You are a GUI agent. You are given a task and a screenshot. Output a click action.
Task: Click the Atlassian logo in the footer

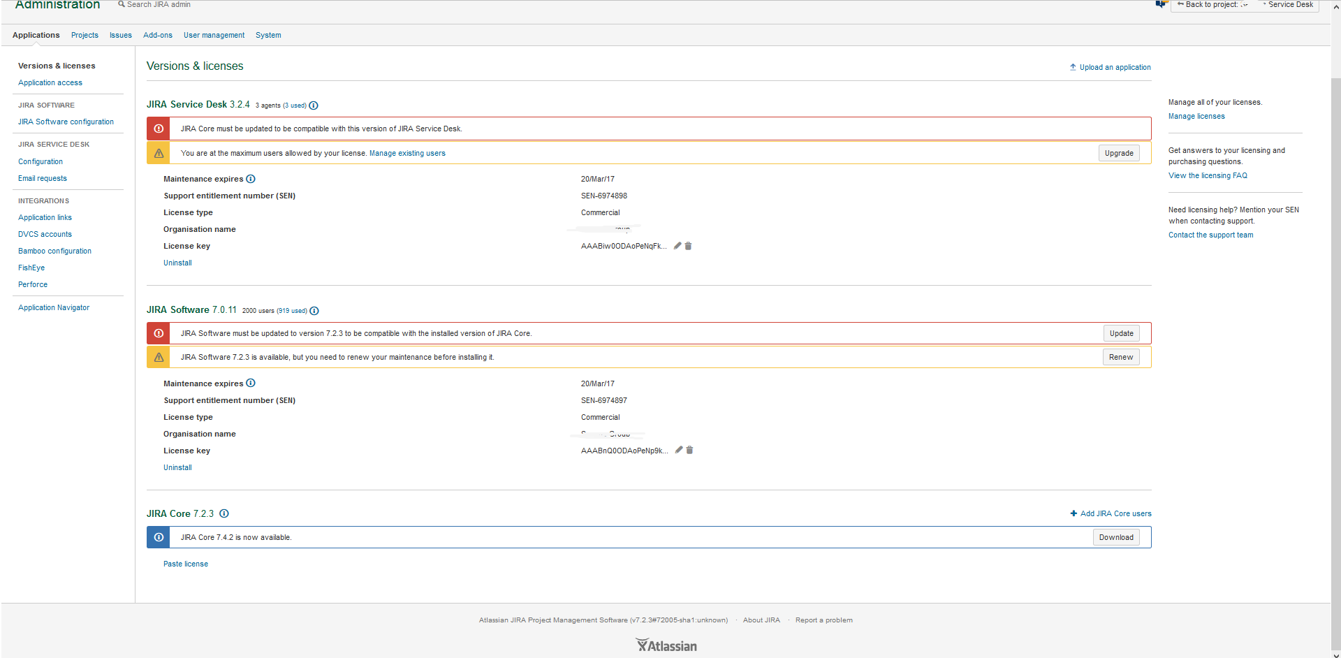(x=666, y=645)
